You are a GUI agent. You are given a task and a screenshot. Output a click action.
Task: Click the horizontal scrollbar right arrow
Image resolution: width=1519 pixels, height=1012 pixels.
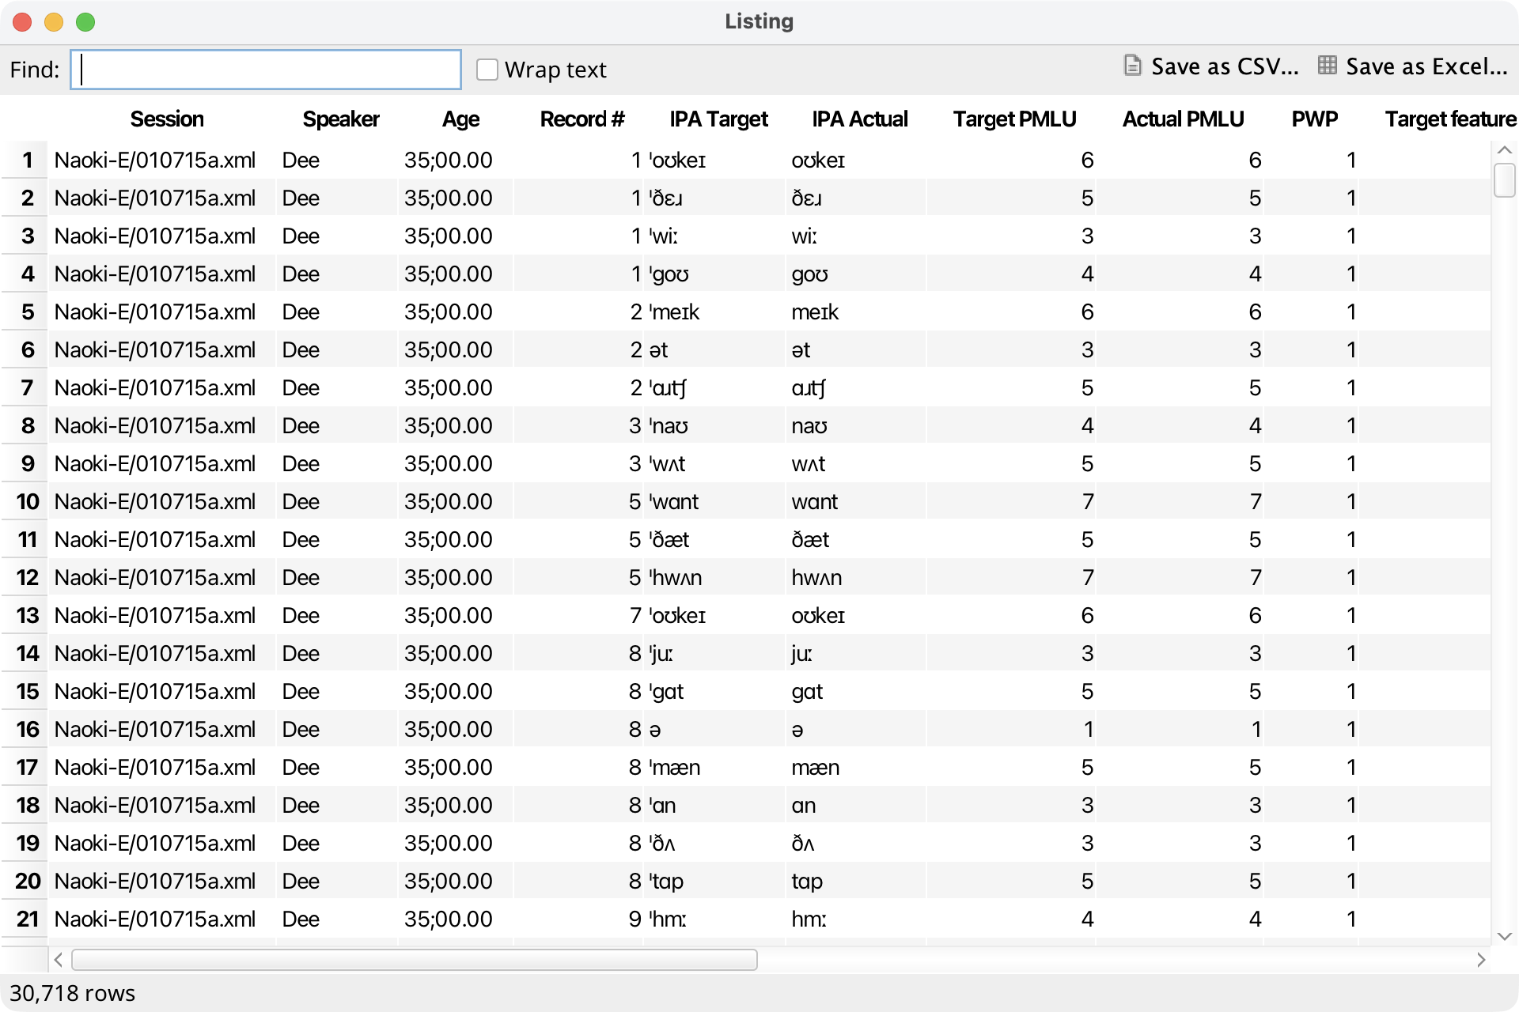coord(1481,960)
